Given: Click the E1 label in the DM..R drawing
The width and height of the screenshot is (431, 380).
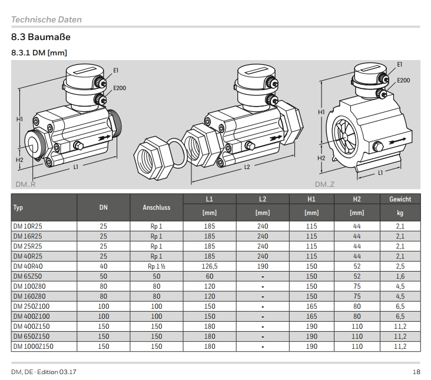Looking at the screenshot, I should point(116,70).
